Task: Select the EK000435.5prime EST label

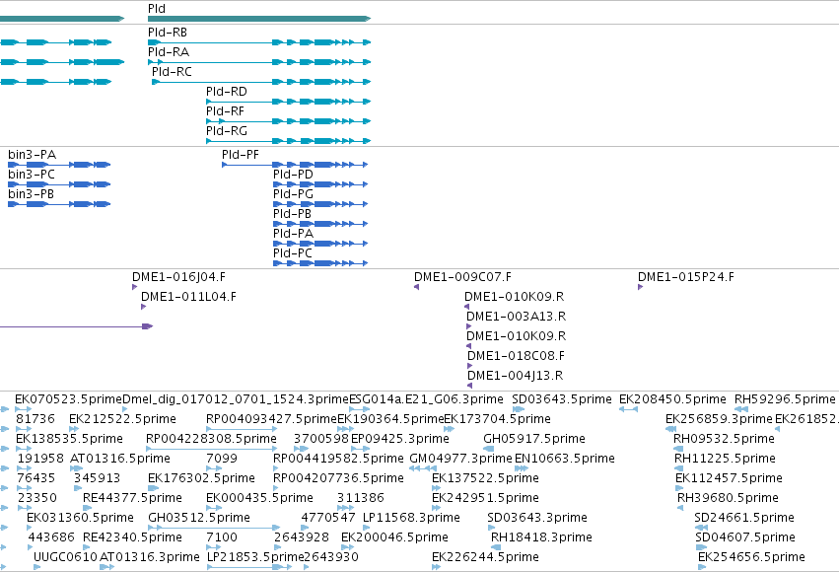Action: (259, 499)
